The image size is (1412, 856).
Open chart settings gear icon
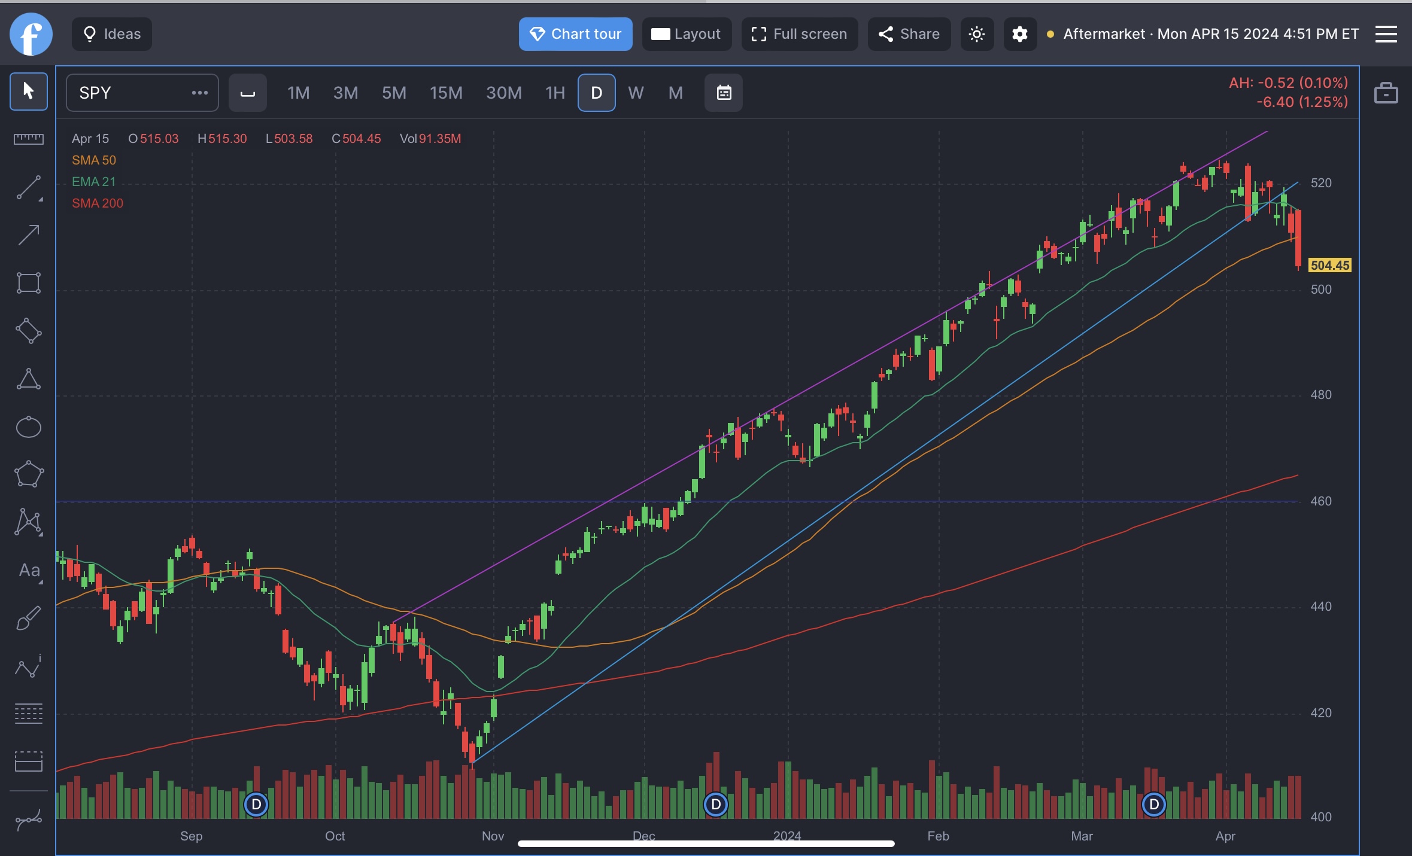pos(1020,34)
